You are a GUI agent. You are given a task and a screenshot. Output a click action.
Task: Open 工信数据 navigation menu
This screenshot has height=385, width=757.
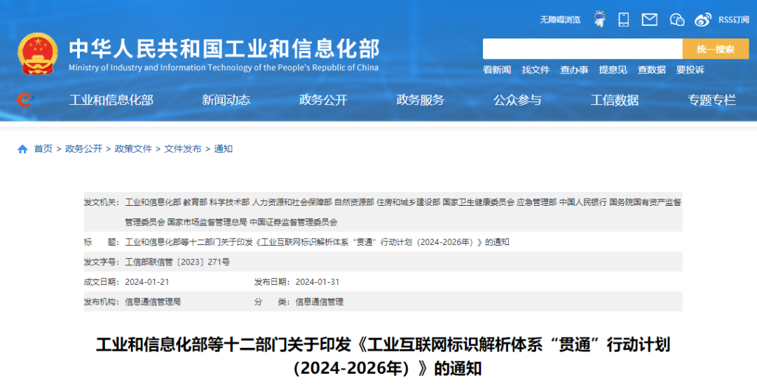tap(615, 100)
